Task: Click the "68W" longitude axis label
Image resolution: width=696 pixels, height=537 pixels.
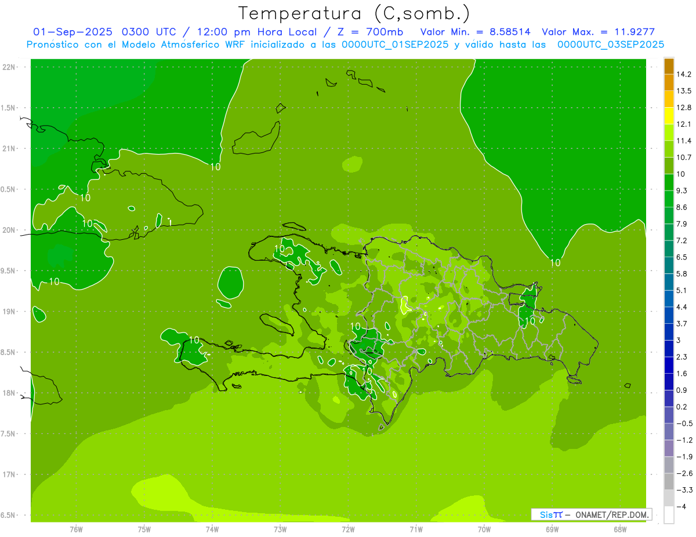Action: click(x=620, y=529)
